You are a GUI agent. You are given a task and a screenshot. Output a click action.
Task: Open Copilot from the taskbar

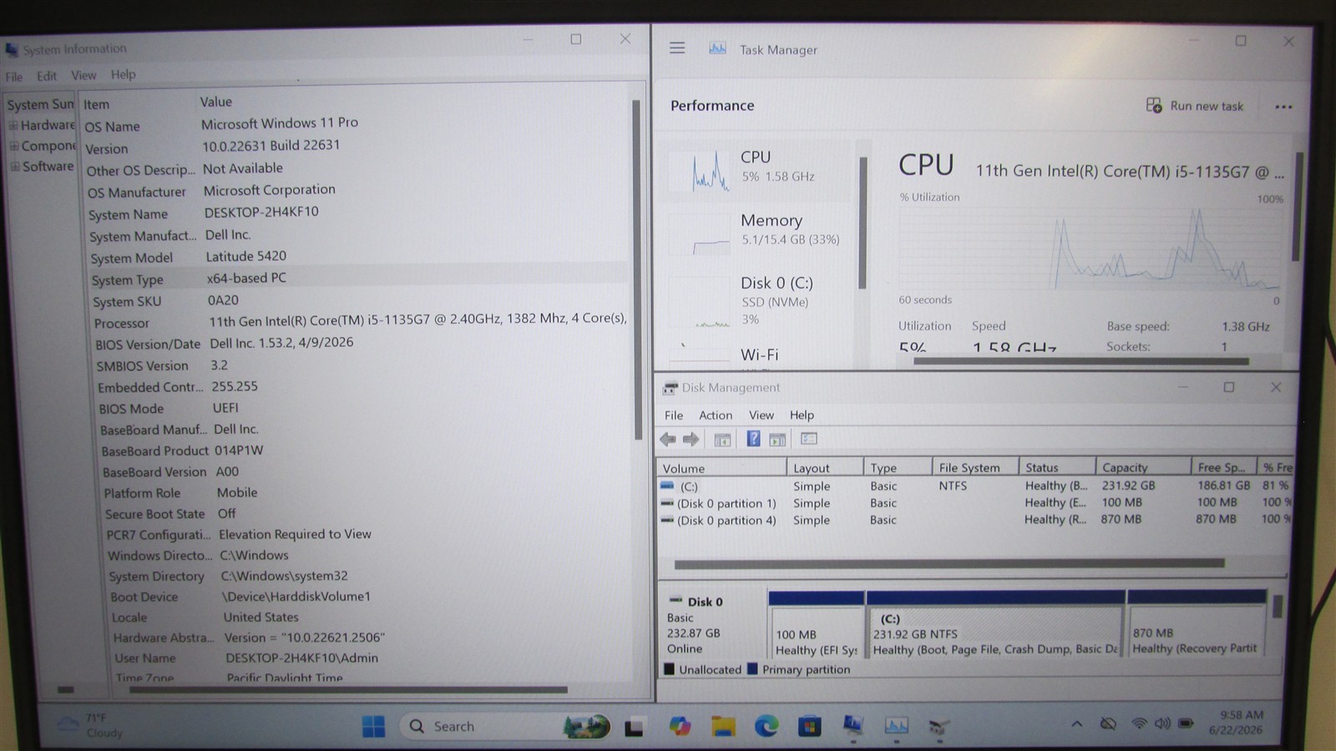pyautogui.click(x=680, y=727)
